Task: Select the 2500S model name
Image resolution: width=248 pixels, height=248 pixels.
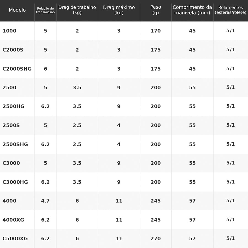Action: (11, 125)
